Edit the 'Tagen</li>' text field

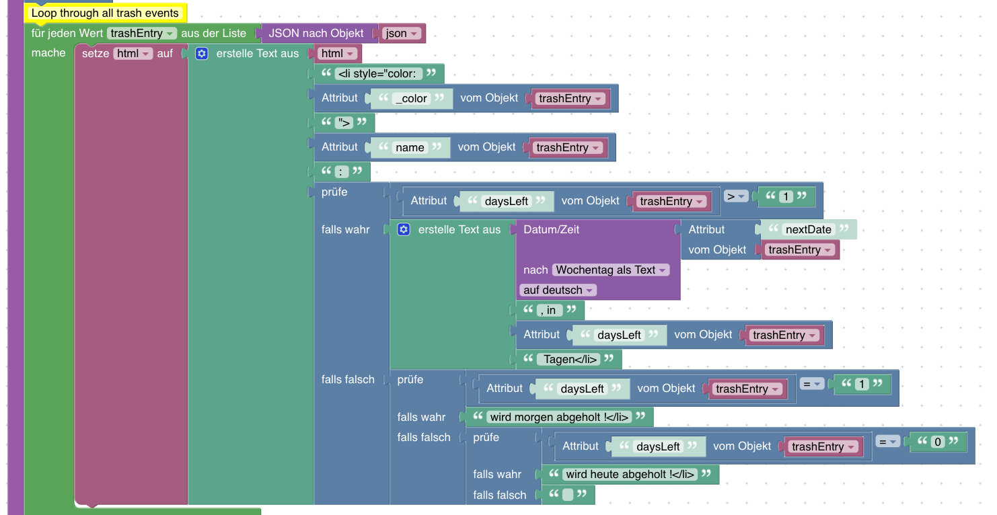click(569, 360)
